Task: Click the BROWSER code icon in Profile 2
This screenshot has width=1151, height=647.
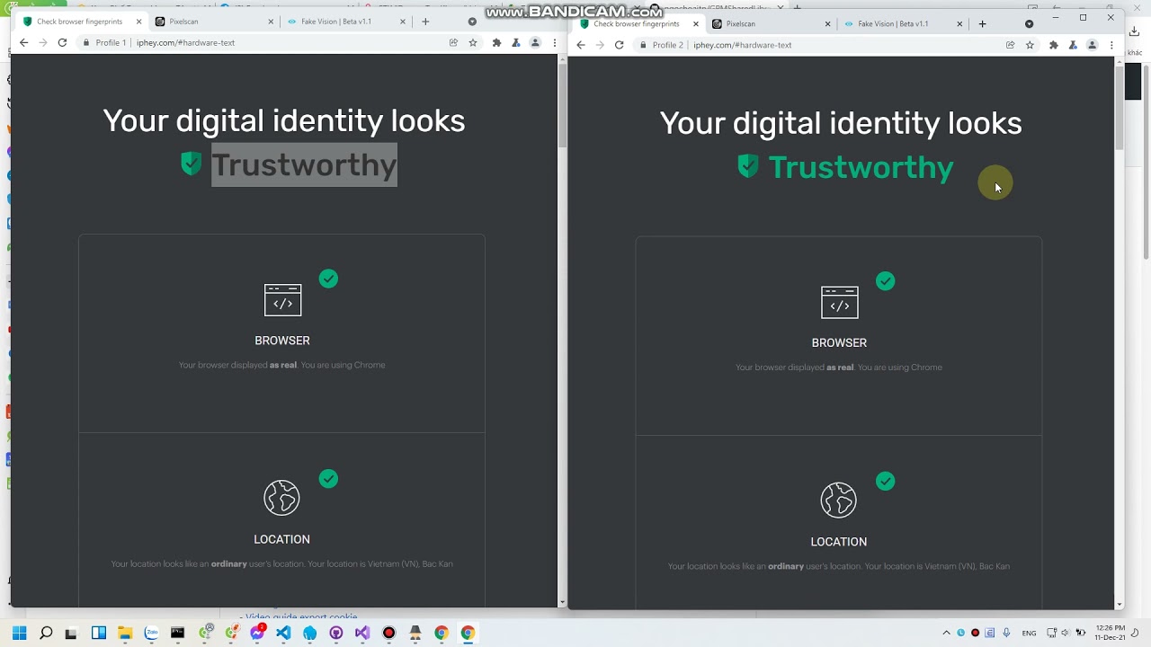Action: [839, 302]
